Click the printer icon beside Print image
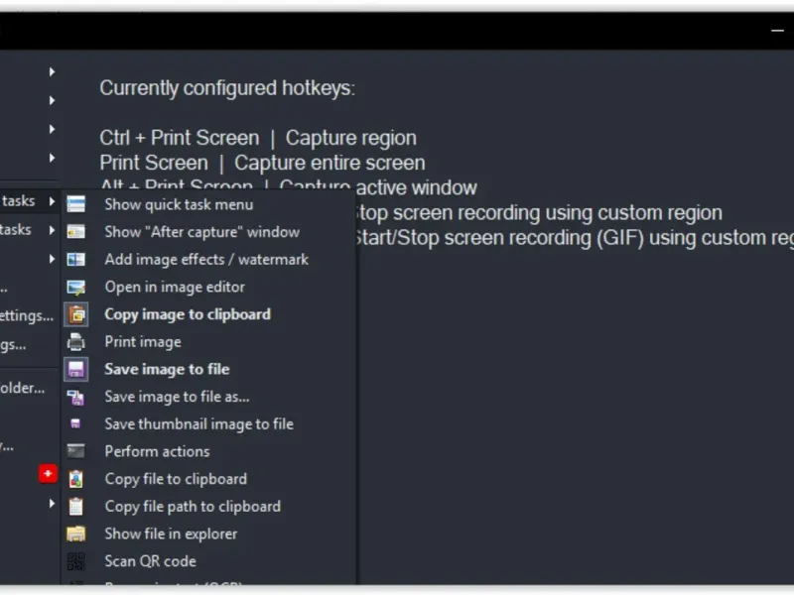The image size is (794, 595). pyautogui.click(x=76, y=342)
